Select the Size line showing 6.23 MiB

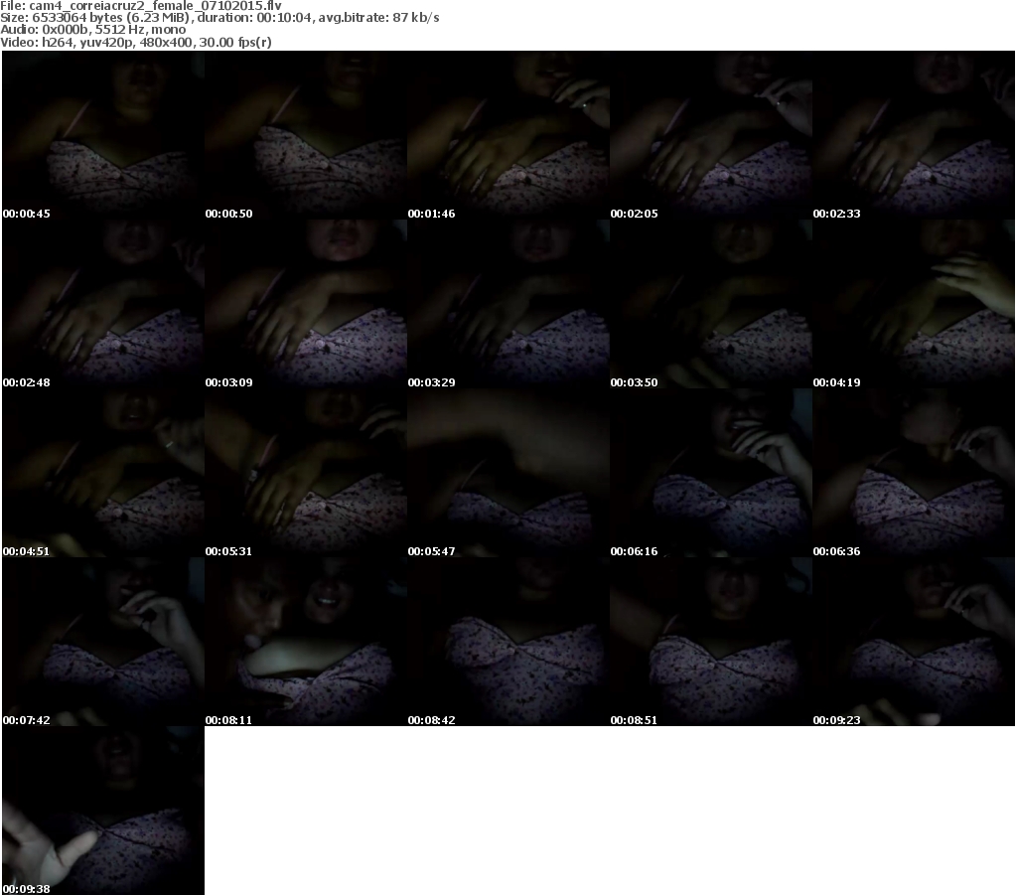[x=219, y=18]
